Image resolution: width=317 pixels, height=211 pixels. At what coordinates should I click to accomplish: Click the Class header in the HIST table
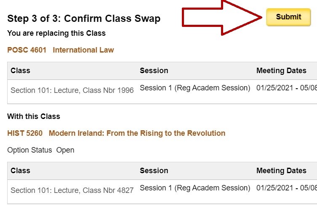[21, 171]
